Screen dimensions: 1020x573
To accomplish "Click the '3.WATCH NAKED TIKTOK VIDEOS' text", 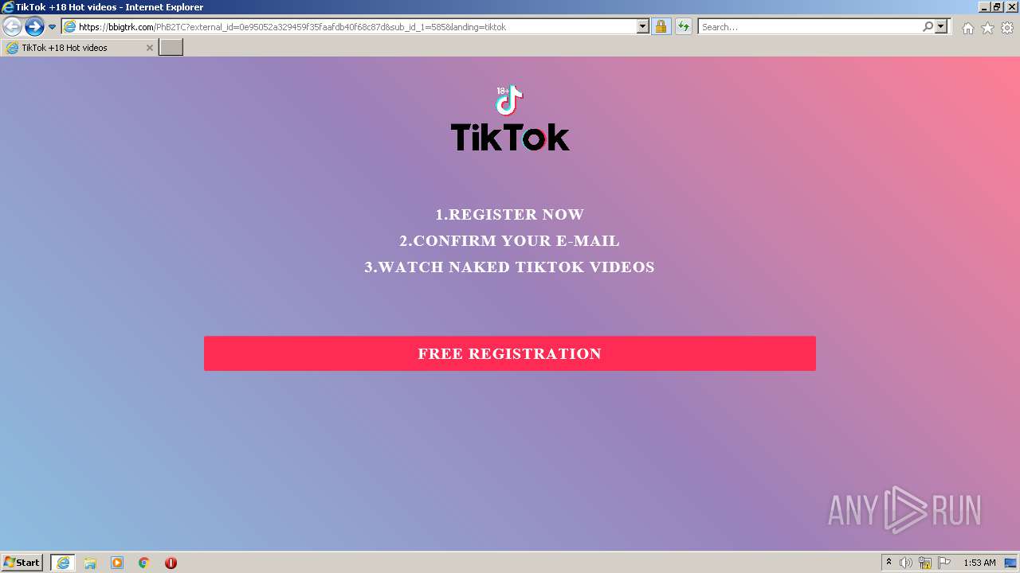I will 510,267.
